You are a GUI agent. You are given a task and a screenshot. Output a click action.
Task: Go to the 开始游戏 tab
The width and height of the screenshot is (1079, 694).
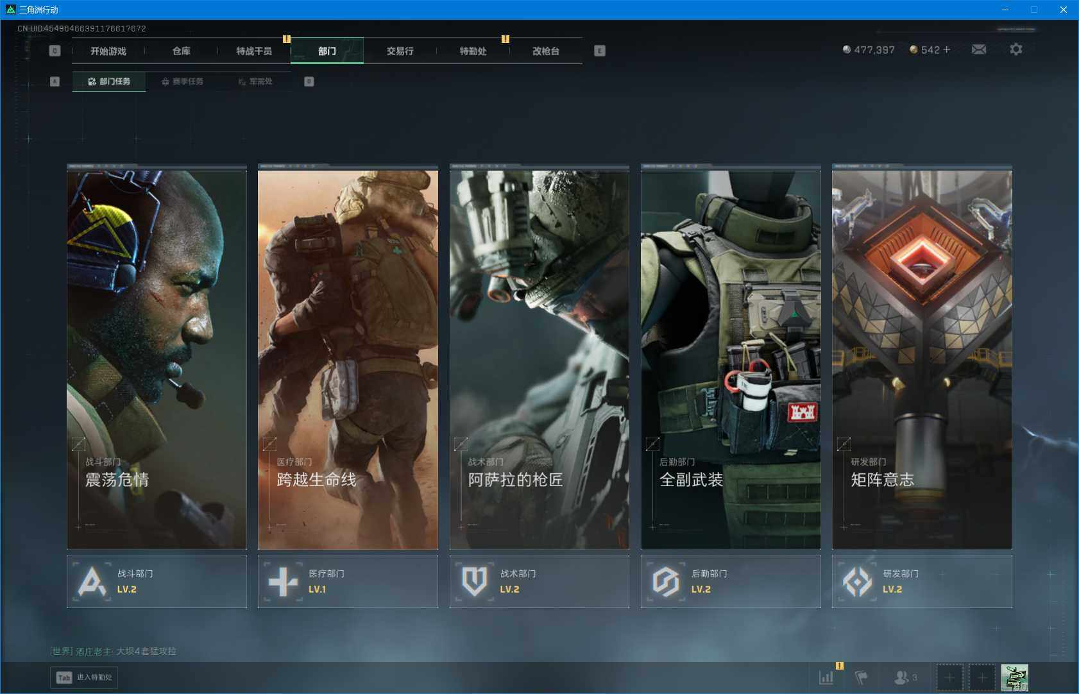[x=108, y=51]
